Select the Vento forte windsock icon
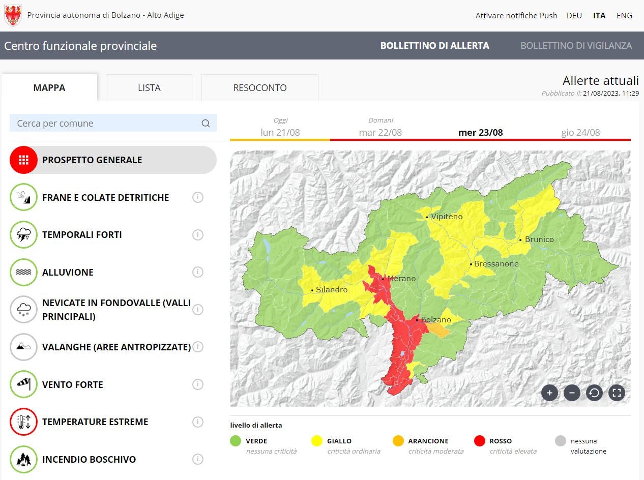The height and width of the screenshot is (480, 644). point(23,384)
